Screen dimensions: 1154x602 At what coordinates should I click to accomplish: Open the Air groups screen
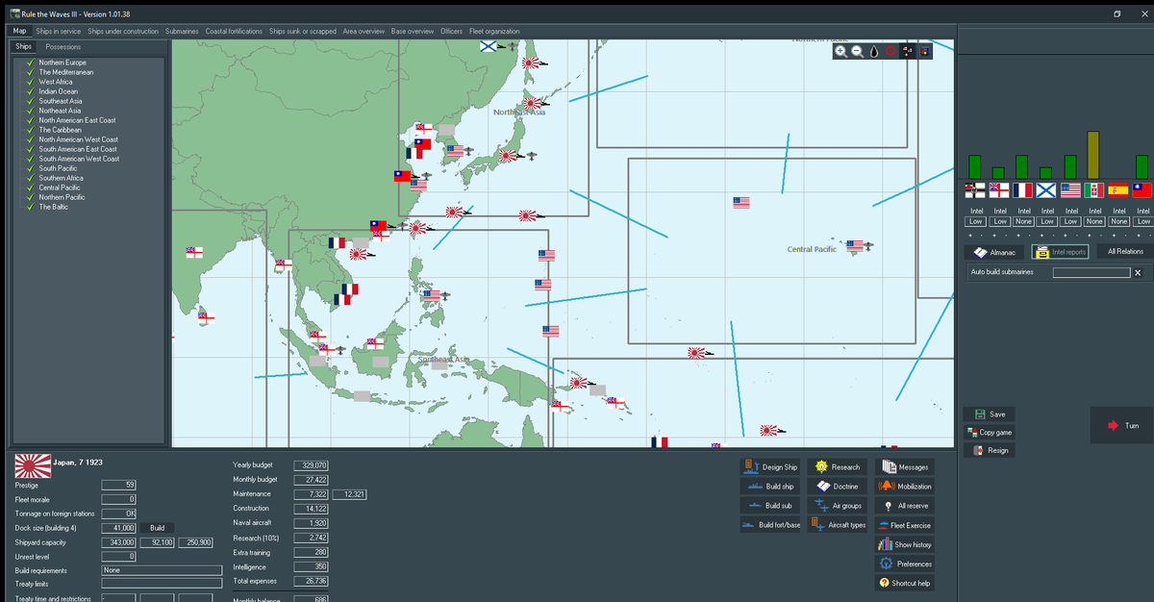click(x=837, y=505)
